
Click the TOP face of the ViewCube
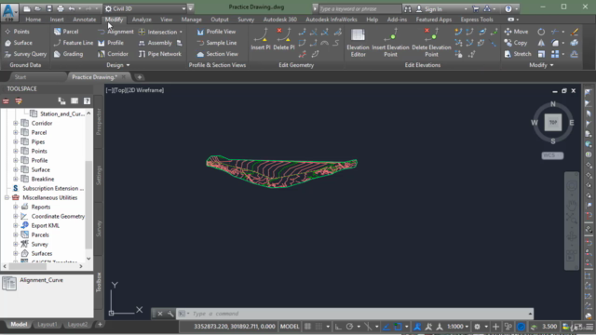pos(553,123)
